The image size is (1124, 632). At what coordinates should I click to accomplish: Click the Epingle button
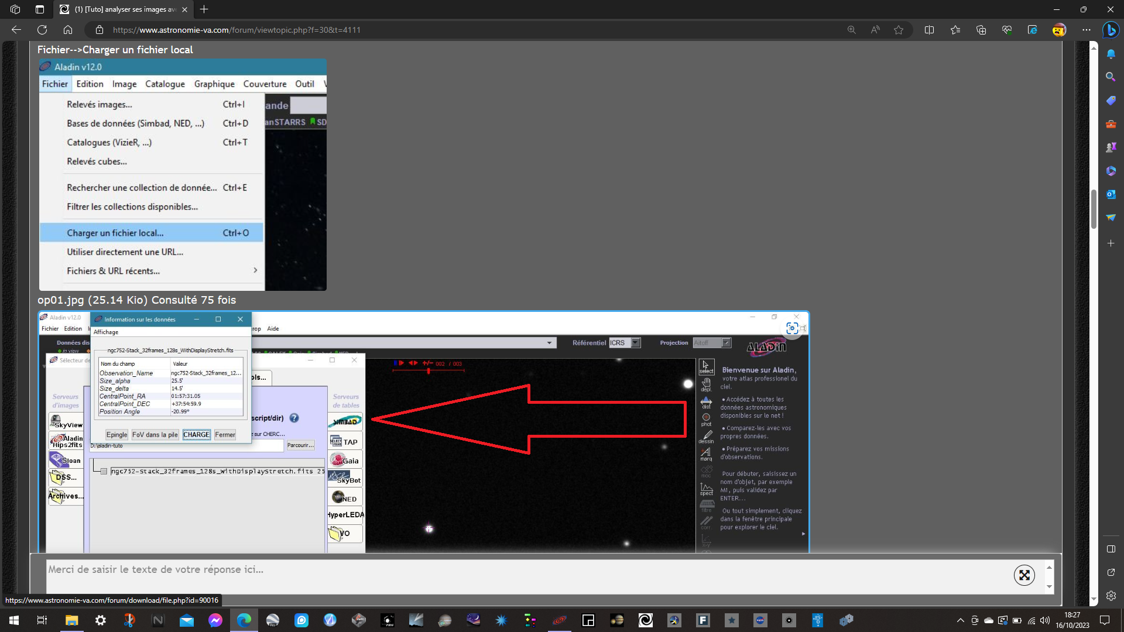click(x=116, y=435)
